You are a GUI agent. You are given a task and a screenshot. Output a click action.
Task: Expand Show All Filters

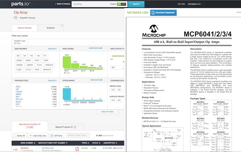pyautogui.click(x=108, y=112)
